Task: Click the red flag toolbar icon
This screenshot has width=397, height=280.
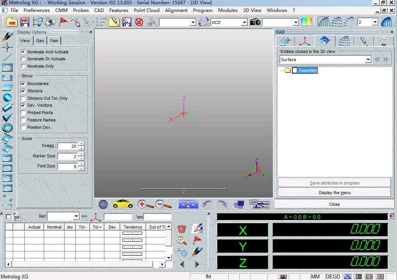Action: (x=63, y=22)
